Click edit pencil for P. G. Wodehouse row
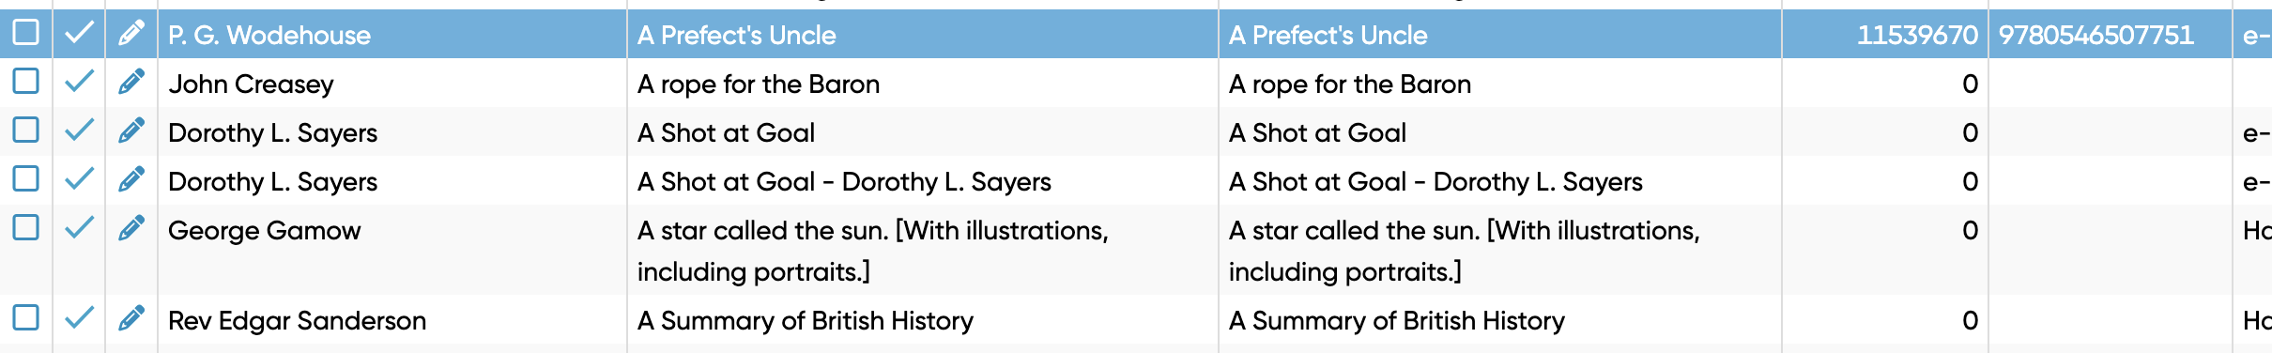The image size is (2272, 353). 131,34
